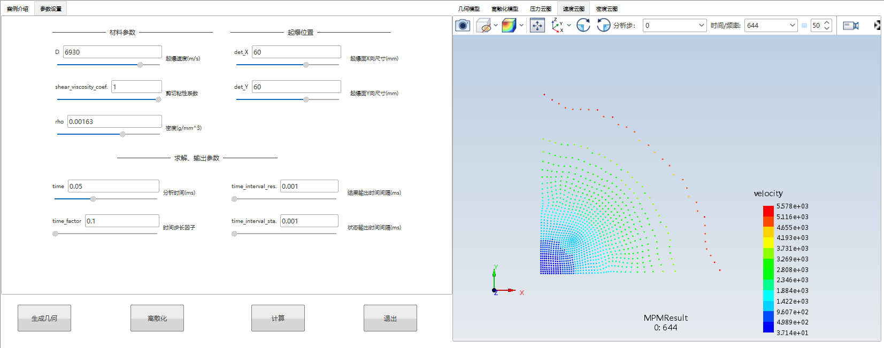This screenshot has width=884, height=348.
Task: Click the 'MPMResult' label in viewport
Action: (x=666, y=318)
